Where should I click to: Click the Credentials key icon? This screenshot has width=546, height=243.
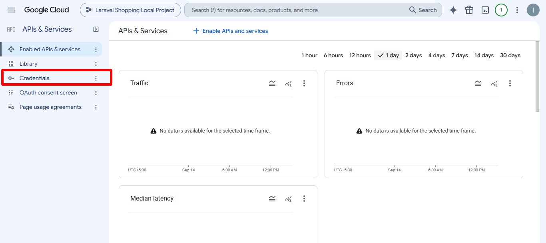click(x=11, y=78)
